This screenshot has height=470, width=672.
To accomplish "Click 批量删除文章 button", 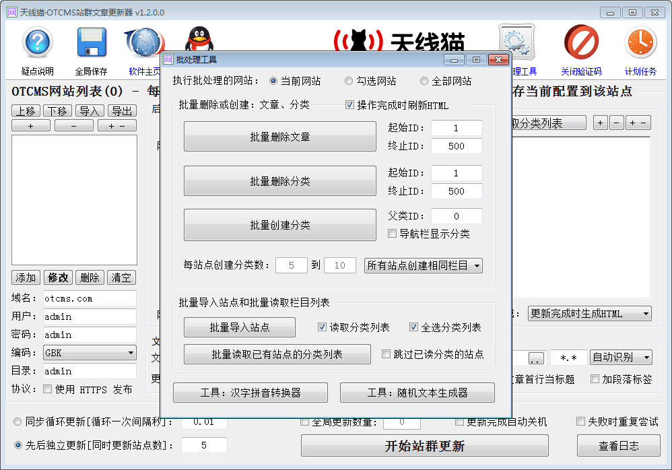I will (280, 137).
